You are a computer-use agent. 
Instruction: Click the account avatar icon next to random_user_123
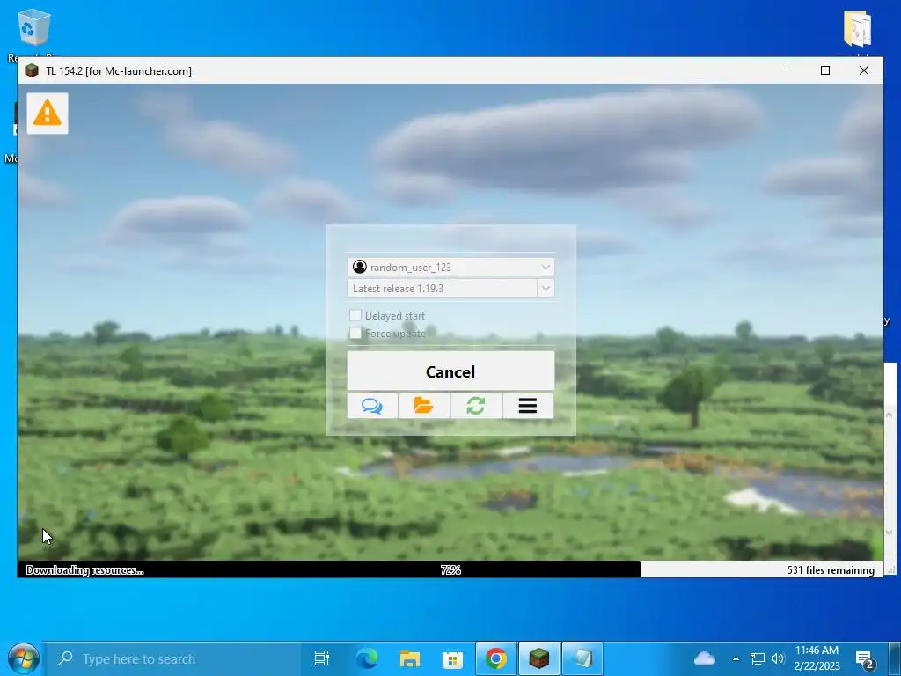[x=360, y=267]
